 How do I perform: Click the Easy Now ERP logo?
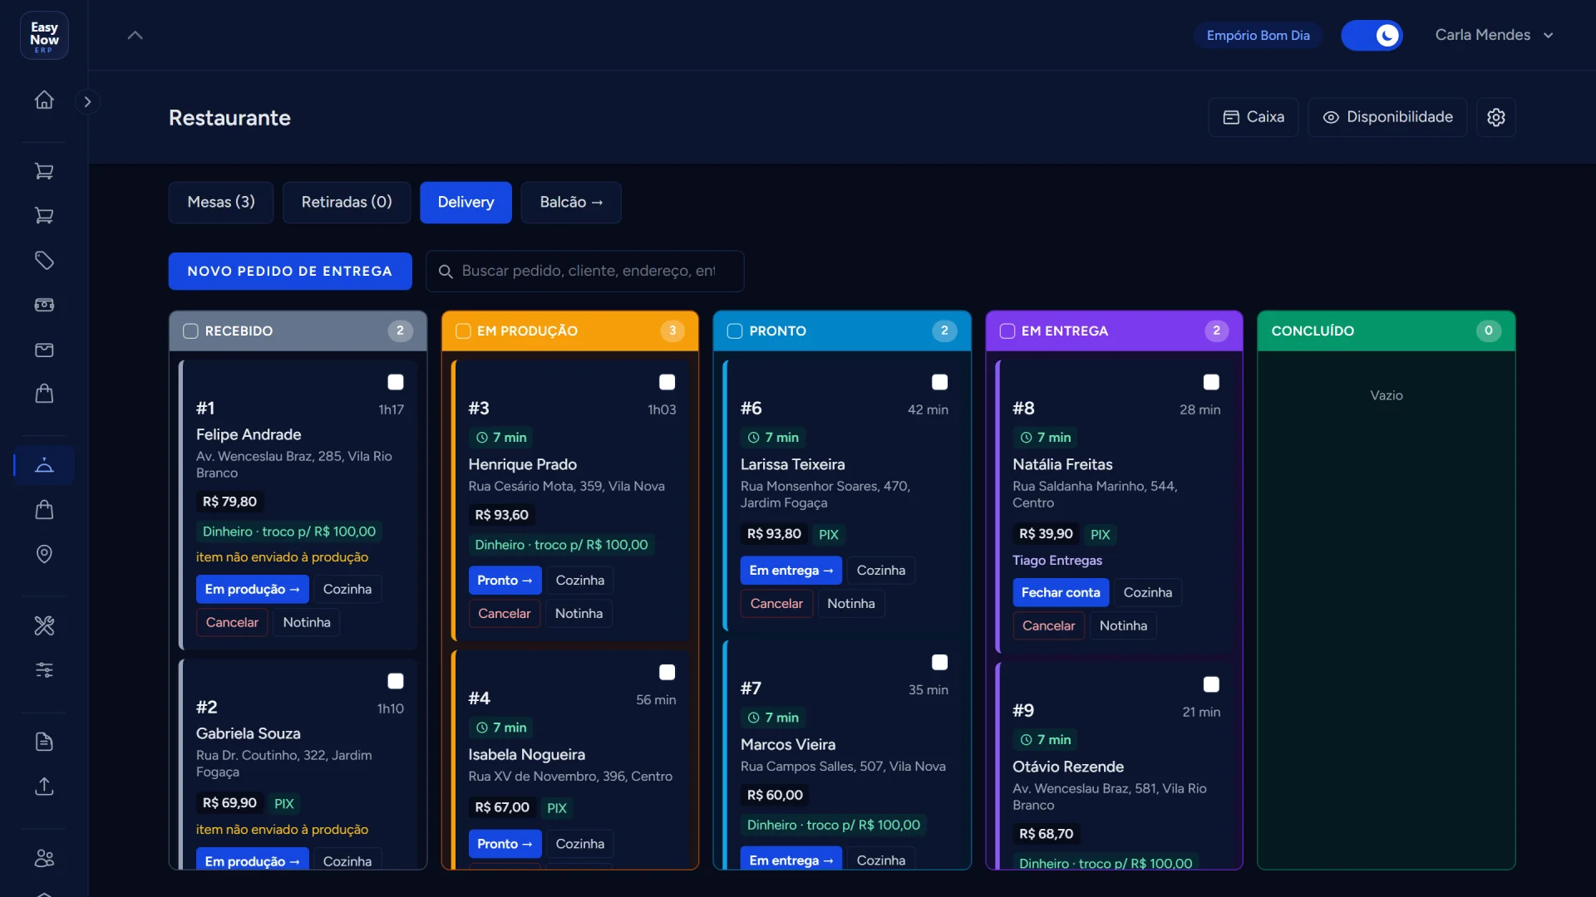[x=44, y=35]
